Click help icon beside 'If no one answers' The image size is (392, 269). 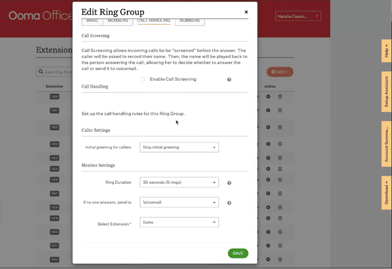coord(229,203)
